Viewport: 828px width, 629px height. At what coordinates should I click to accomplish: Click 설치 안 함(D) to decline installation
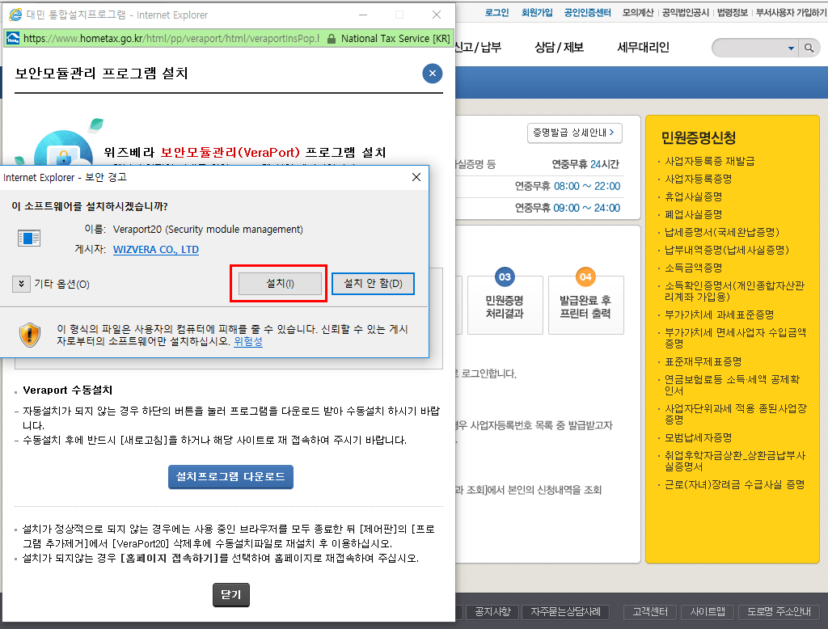[x=373, y=284]
